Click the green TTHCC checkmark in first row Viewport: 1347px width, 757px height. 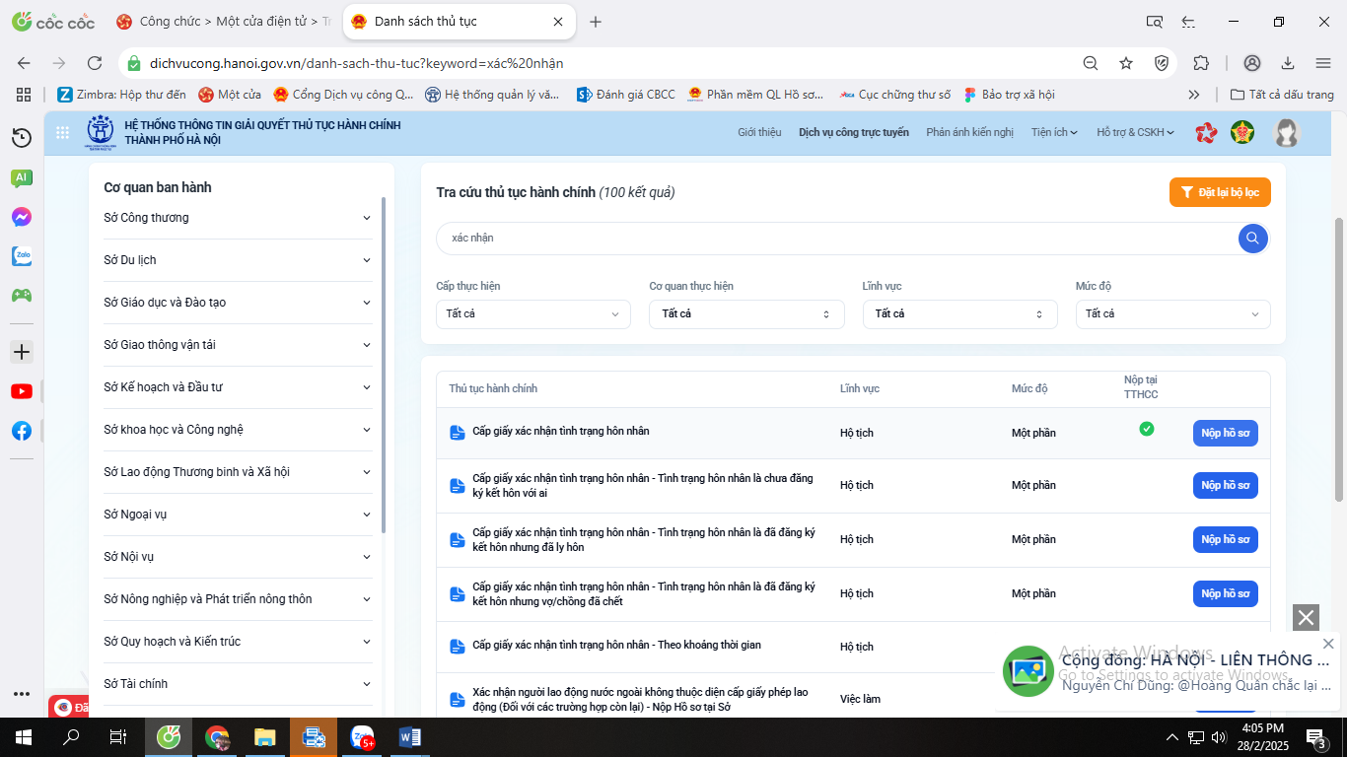click(1147, 429)
